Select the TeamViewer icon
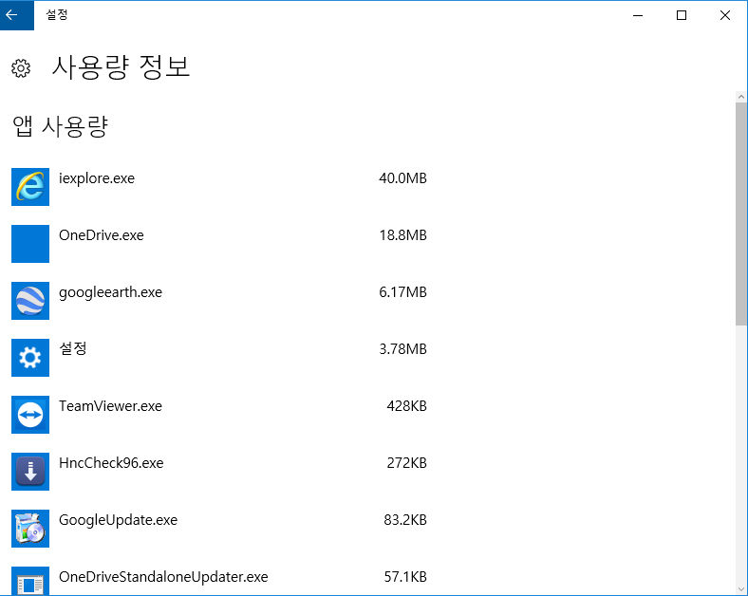Viewport: 748px width, 596px height. 30,415
